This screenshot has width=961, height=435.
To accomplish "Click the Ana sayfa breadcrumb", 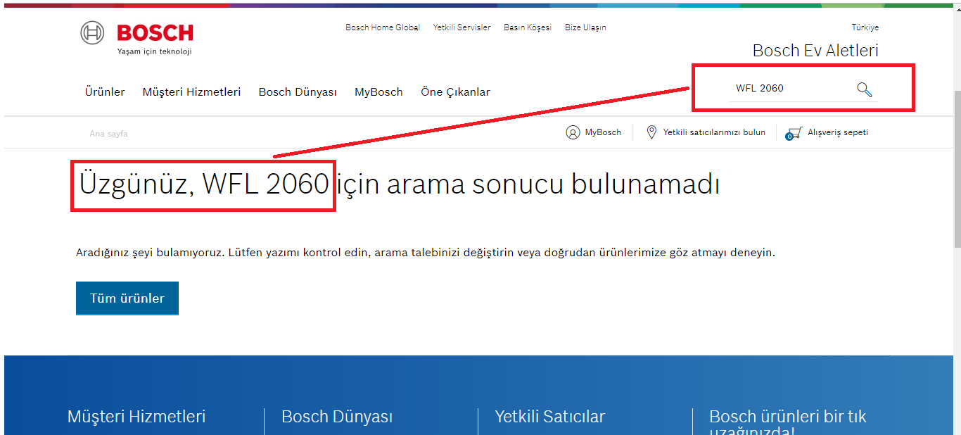I will 108,134.
